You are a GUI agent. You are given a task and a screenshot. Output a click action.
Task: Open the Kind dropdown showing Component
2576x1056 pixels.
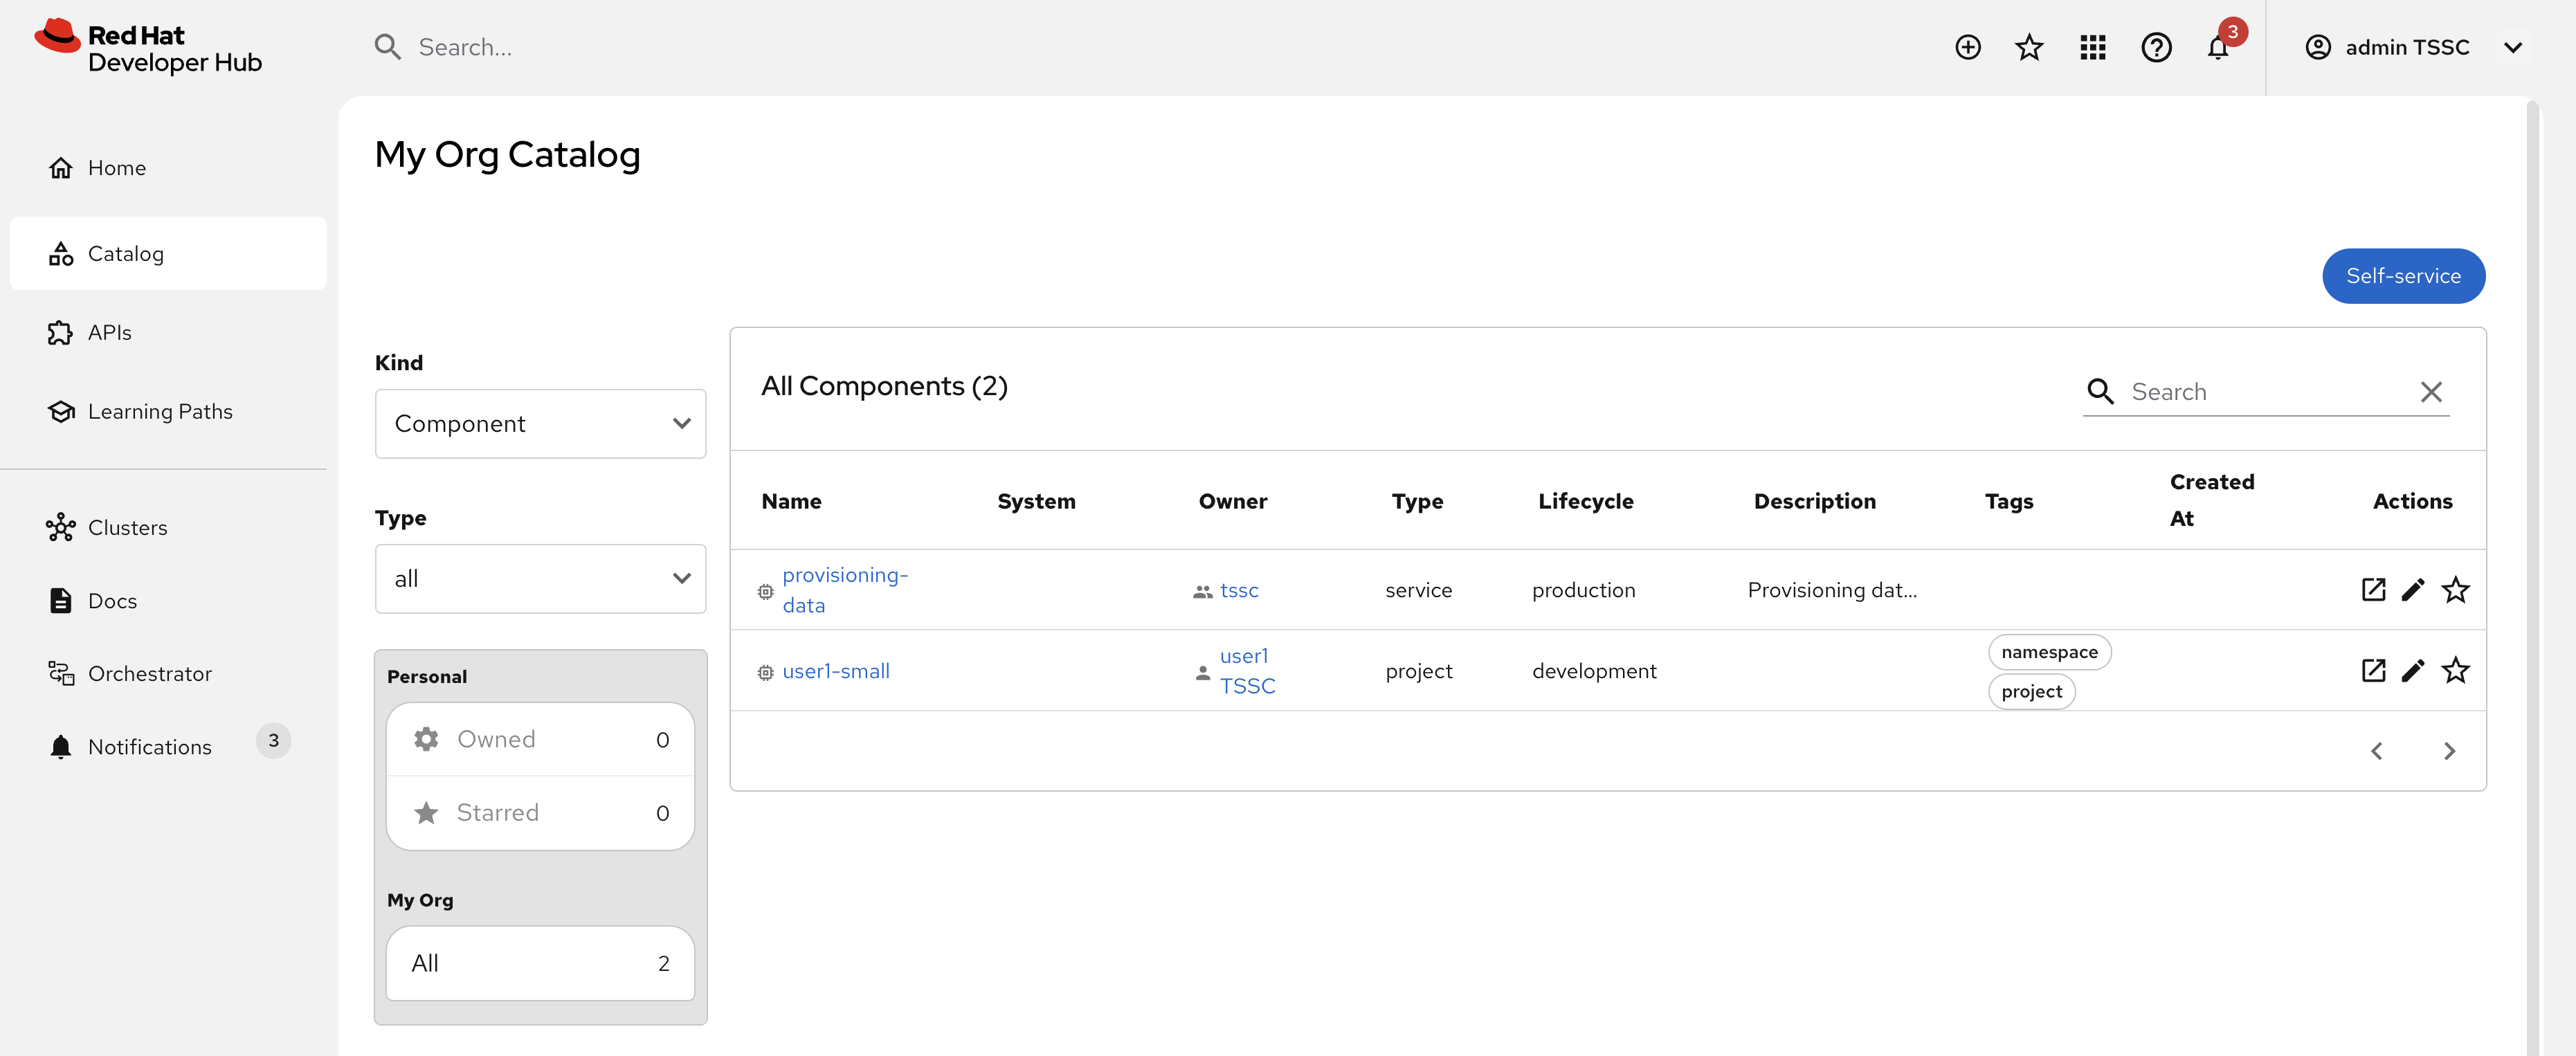pyautogui.click(x=540, y=423)
